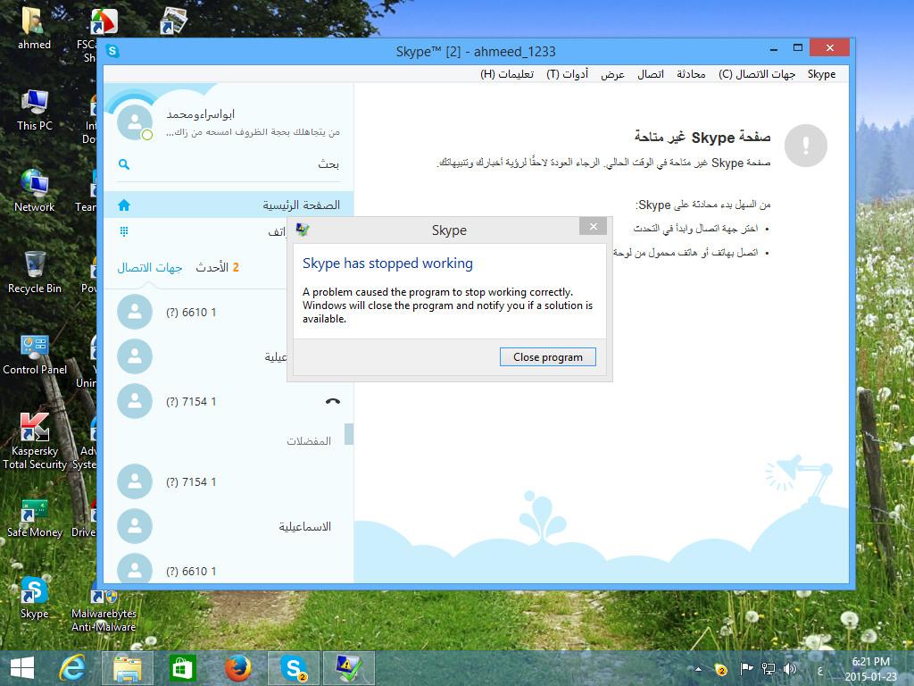This screenshot has height=686, width=914.
Task: Open File Explorer from the taskbar
Action: coord(128,668)
